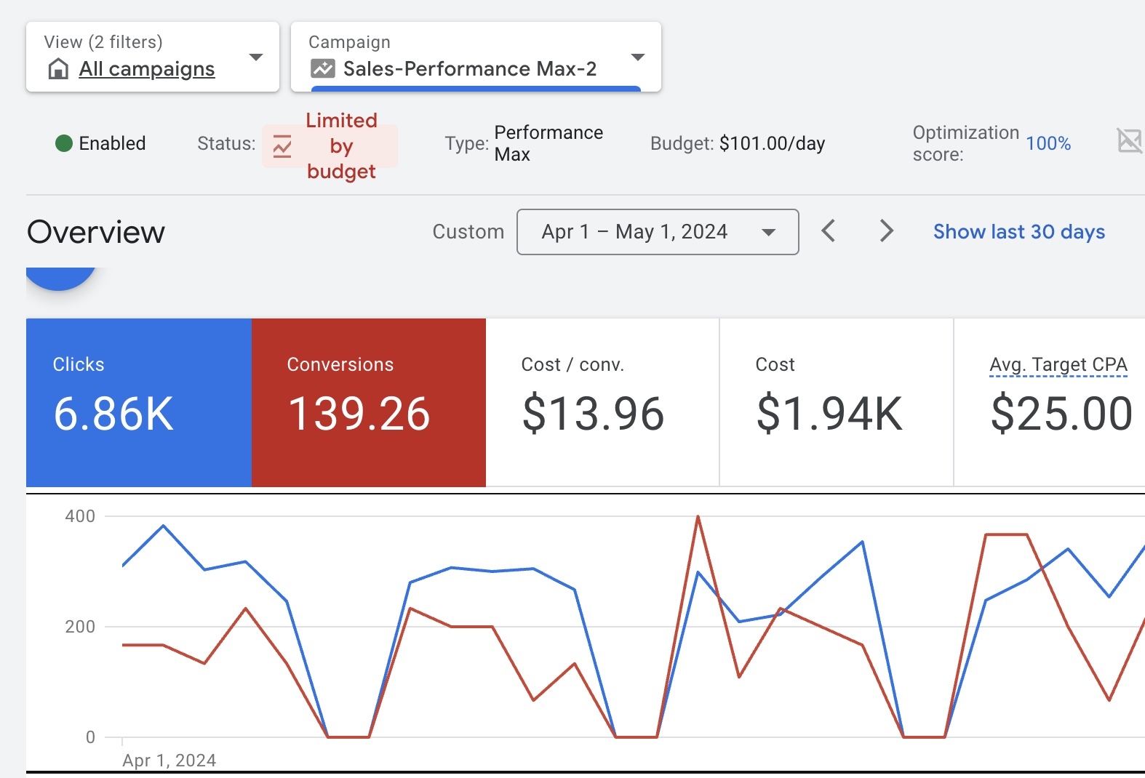Click the partially visible blue circle button below Overview

(60, 278)
